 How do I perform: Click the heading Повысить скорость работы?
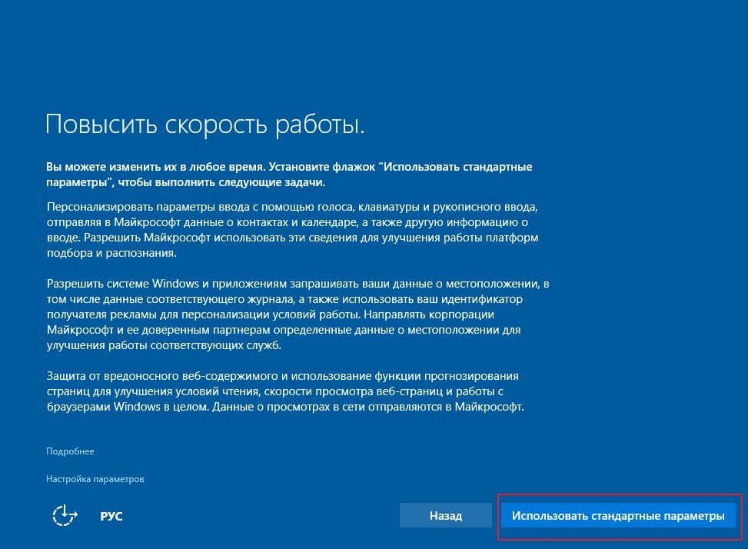click(x=205, y=125)
